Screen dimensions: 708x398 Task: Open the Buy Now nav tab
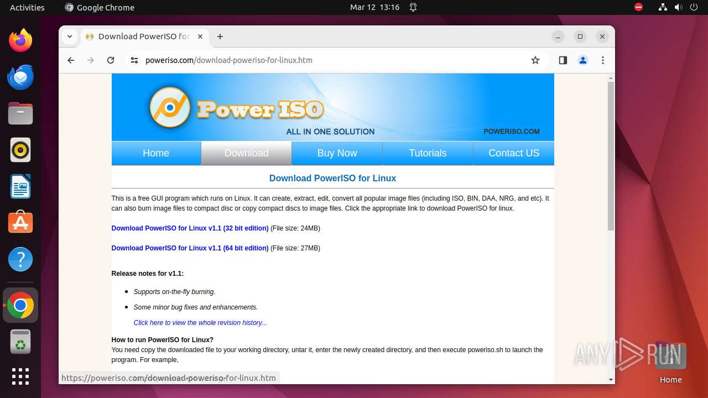pyautogui.click(x=337, y=153)
